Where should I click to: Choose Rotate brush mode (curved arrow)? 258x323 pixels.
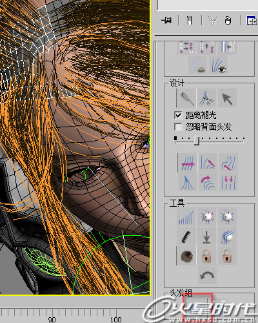point(208,182)
